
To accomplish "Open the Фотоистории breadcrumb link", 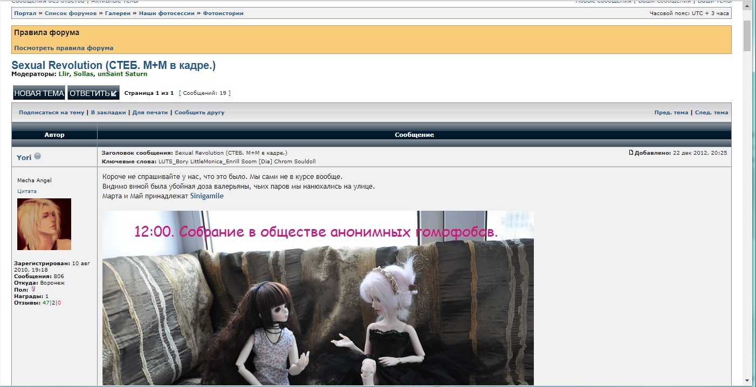I will pos(223,13).
